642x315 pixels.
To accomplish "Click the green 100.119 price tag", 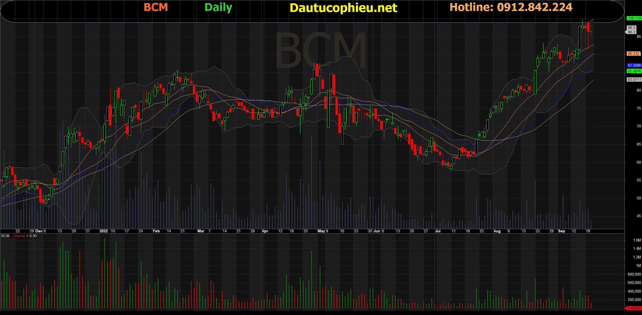I will 634,18.
